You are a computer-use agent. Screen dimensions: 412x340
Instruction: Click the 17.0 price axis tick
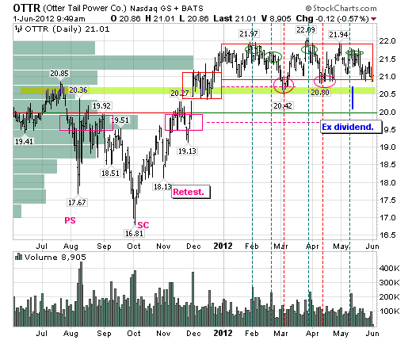[387, 218]
